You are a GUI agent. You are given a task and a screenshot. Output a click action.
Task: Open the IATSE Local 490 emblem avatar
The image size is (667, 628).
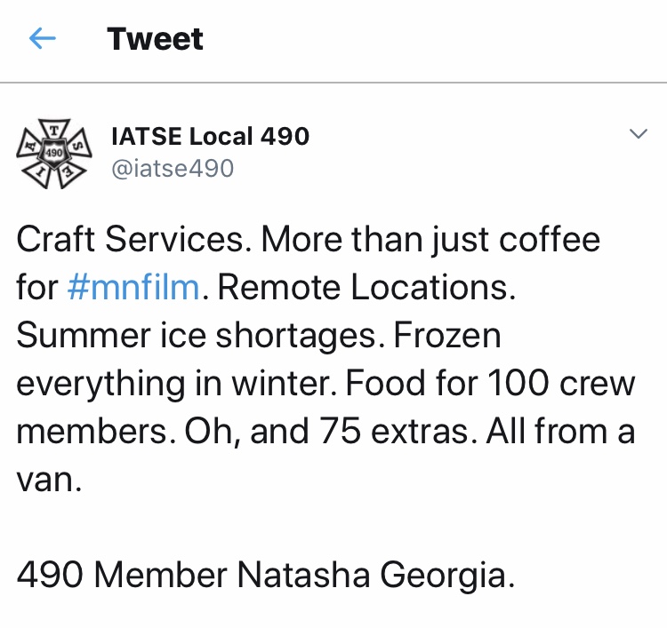(55, 150)
